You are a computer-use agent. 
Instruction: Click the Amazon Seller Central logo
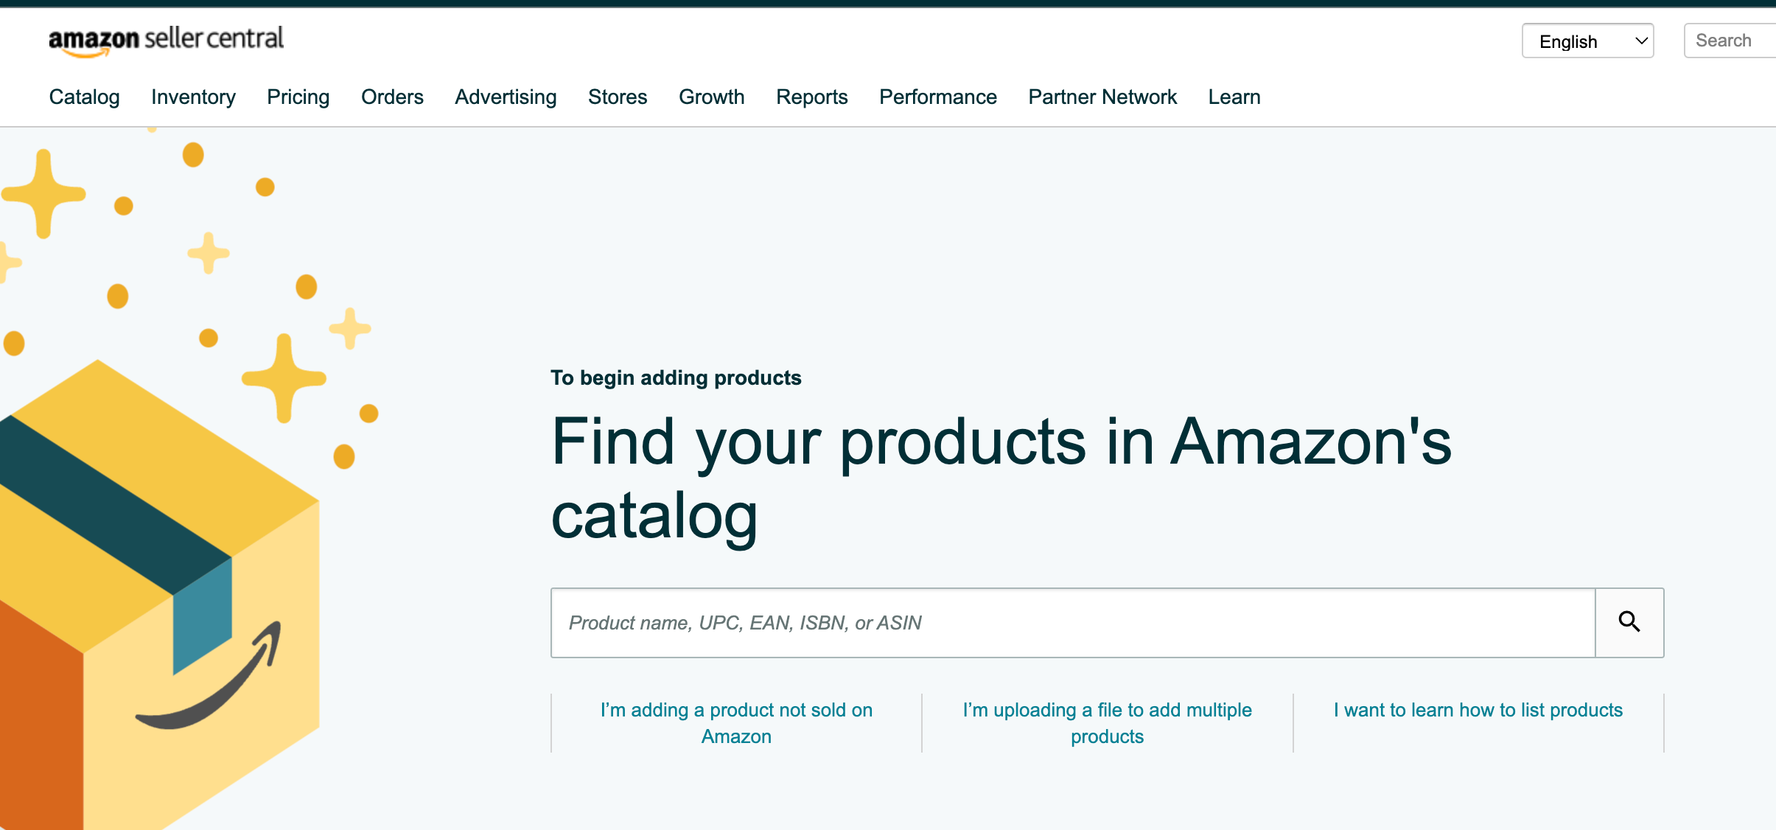click(x=166, y=41)
